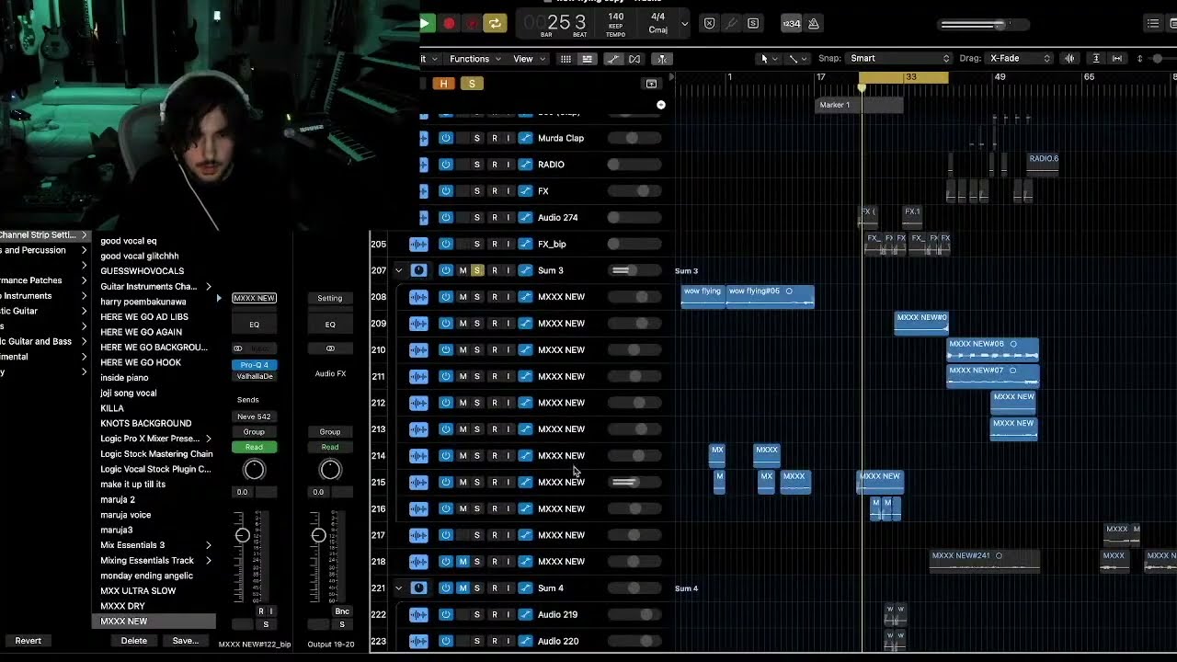Click the vertical auto zoom icon
Screen dimensions: 1177x662
(x=1095, y=59)
